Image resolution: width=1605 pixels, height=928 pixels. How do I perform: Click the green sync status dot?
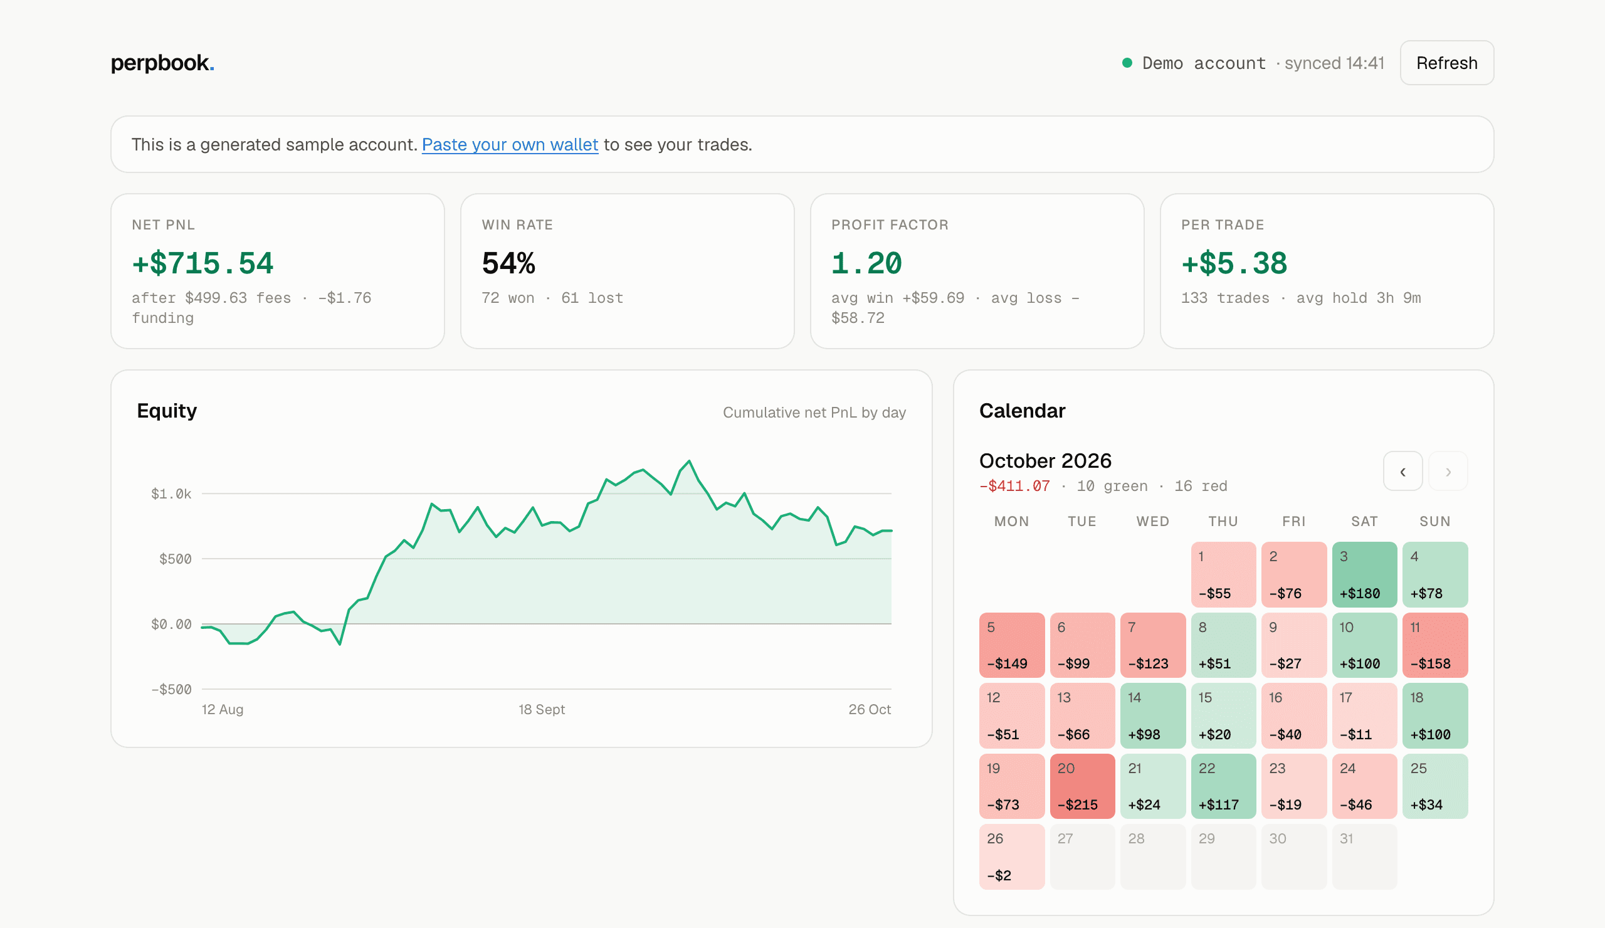pyautogui.click(x=1127, y=63)
